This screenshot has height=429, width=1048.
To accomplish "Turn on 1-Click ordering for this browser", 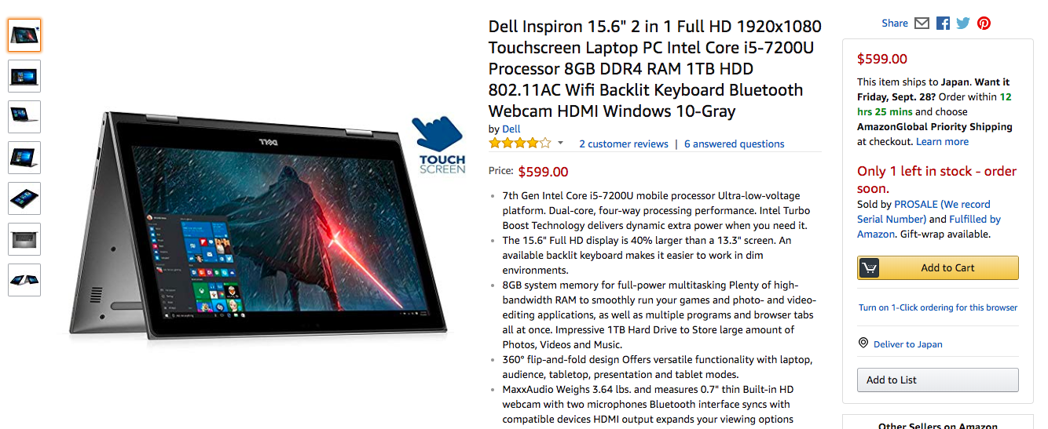I will click(938, 307).
